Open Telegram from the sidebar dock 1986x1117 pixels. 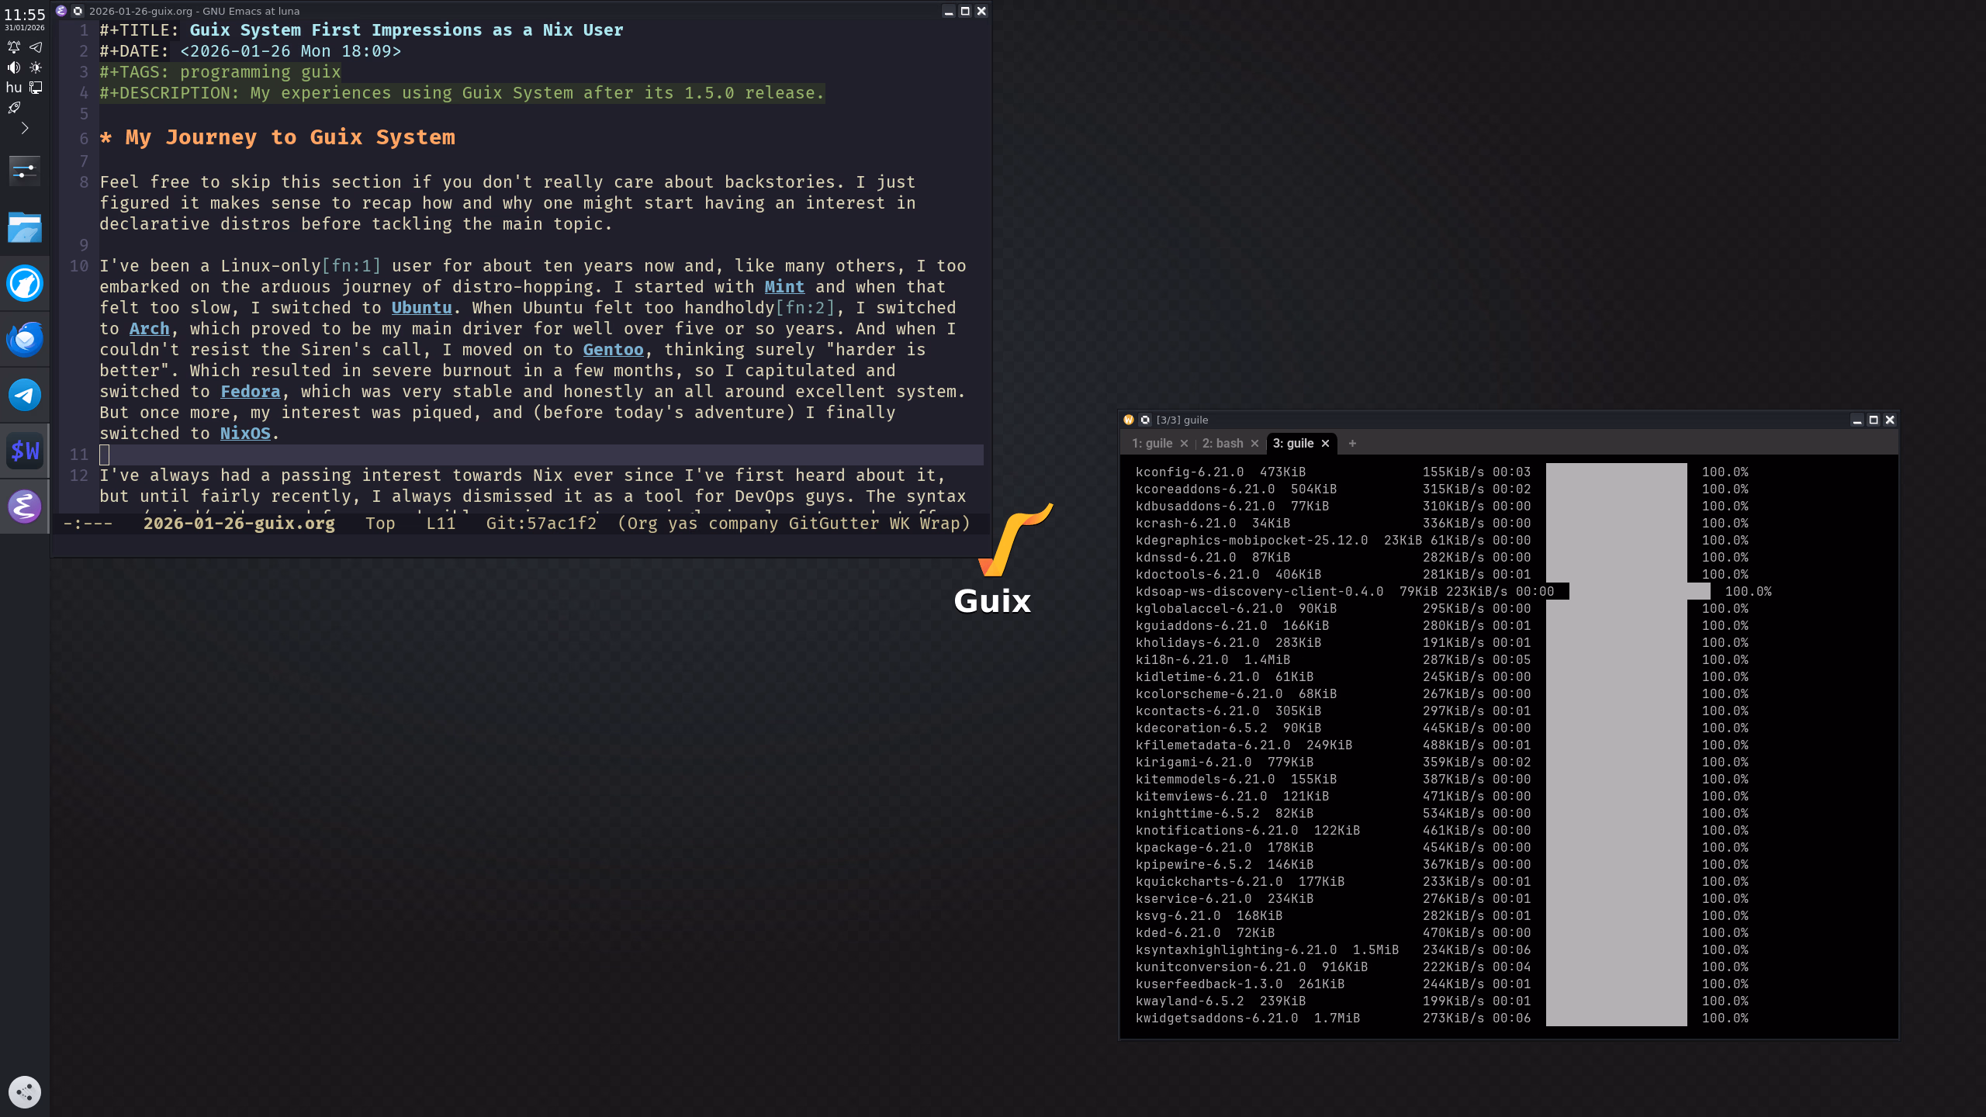(x=25, y=394)
